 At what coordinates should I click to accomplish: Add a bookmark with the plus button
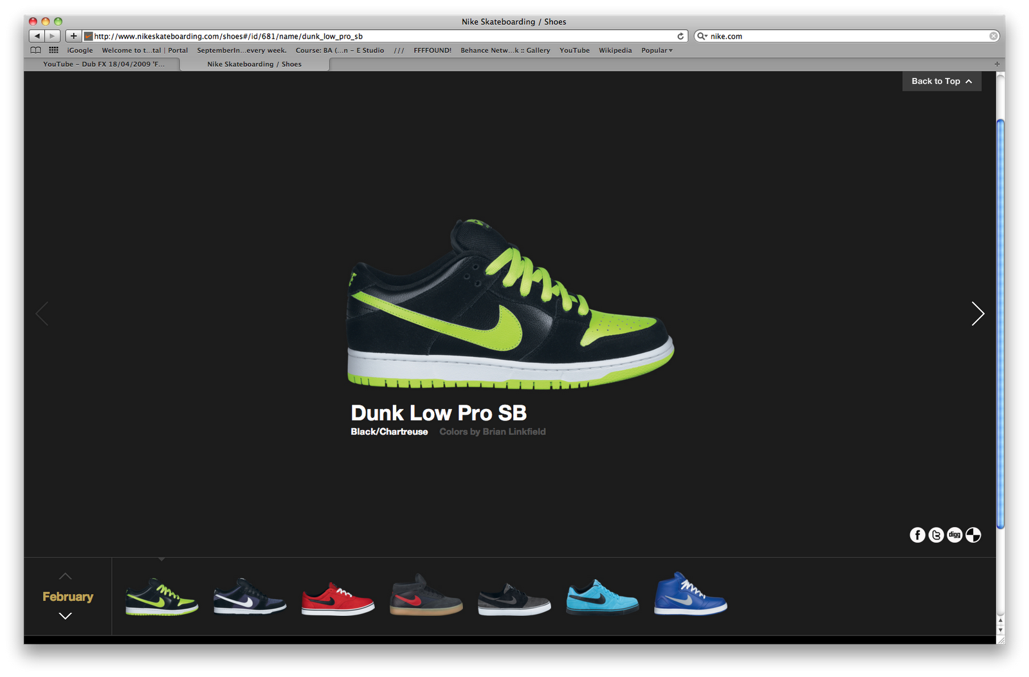(x=73, y=36)
